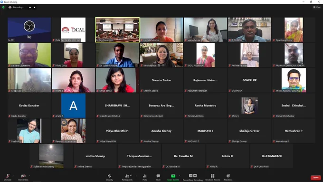The image size is (323, 182).
Task: Click the green encryption shield icon
Action: (x=3, y=7)
